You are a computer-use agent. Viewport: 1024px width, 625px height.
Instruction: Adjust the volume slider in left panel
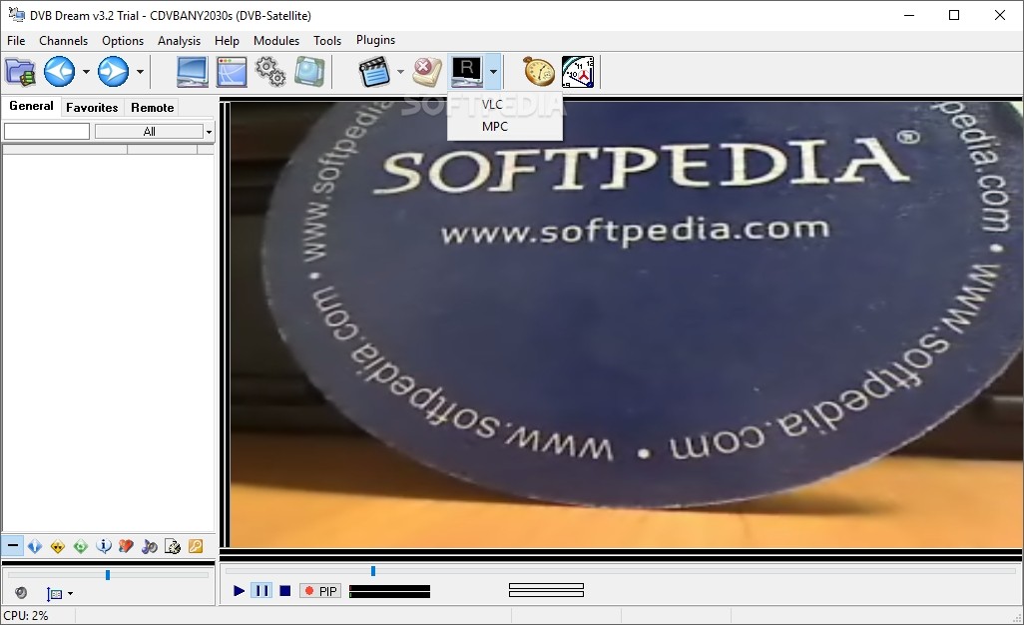pyautogui.click(x=108, y=575)
